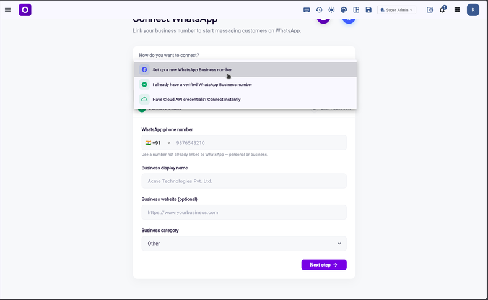Click the Facebook icon in first option
The width and height of the screenshot is (488, 300).
[x=144, y=70]
